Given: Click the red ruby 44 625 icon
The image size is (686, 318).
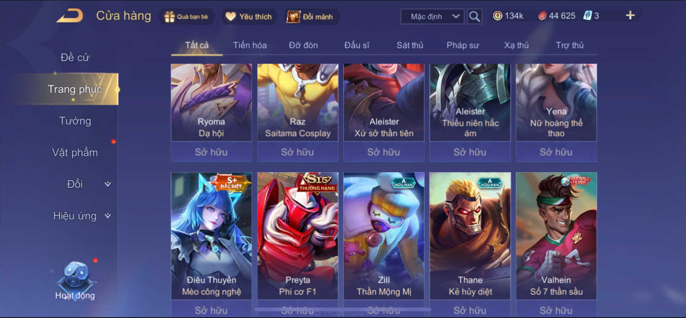Looking at the screenshot, I should 542,16.
